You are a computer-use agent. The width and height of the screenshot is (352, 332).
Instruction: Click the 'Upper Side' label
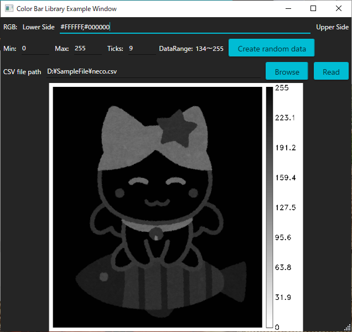(x=332, y=27)
